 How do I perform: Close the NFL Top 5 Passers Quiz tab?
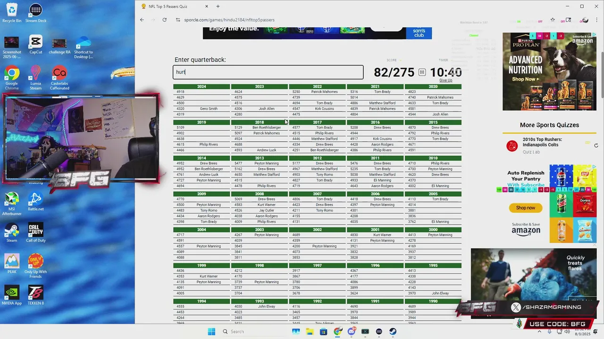point(207,7)
